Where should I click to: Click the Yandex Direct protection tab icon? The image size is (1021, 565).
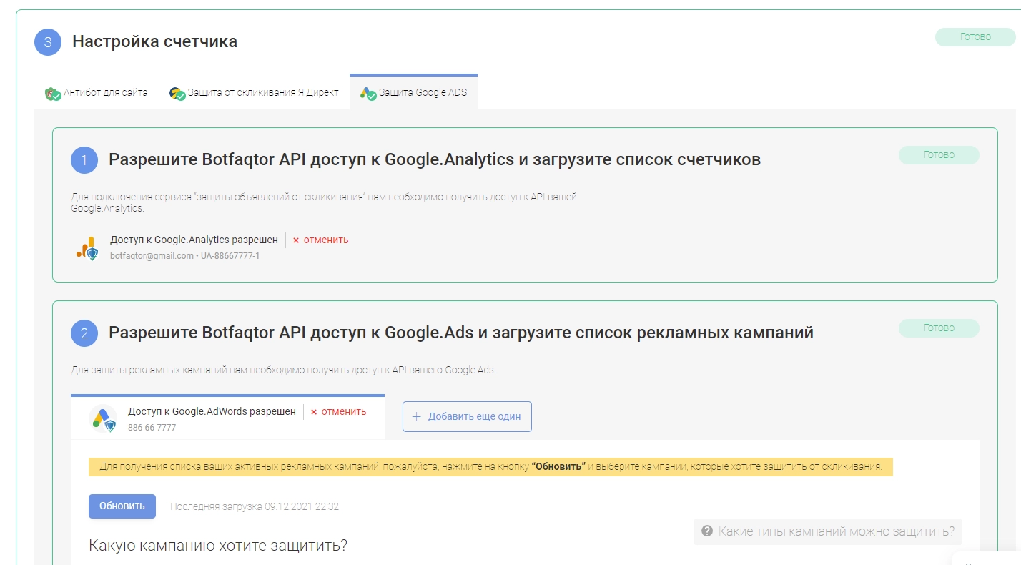177,93
